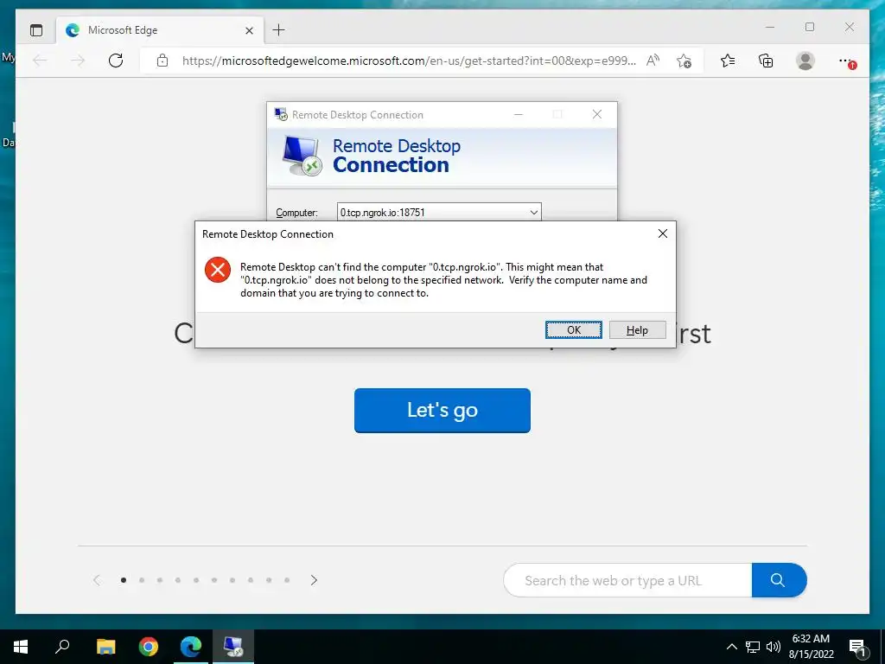Select the Microsoft Edge tab
Screen dimensions: 885x664
[x=159, y=30]
